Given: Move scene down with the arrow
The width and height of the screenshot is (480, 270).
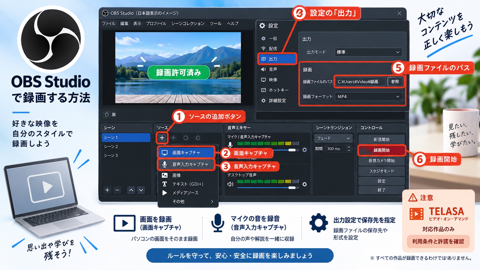Looking at the screenshot, I should (141, 190).
